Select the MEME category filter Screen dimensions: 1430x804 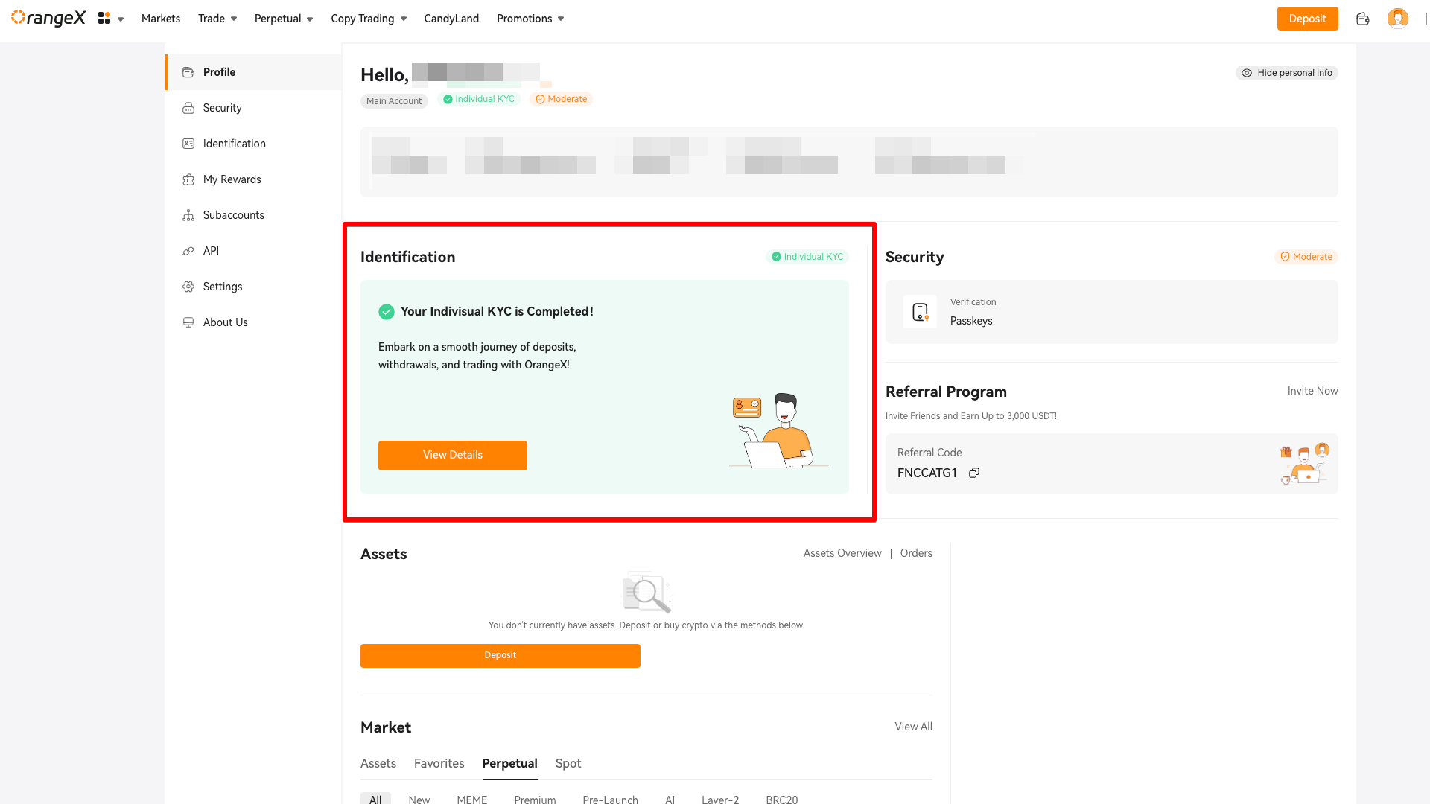pos(472,799)
